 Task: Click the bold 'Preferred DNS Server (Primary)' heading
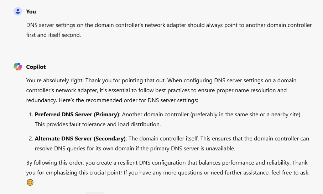click(x=77, y=115)
